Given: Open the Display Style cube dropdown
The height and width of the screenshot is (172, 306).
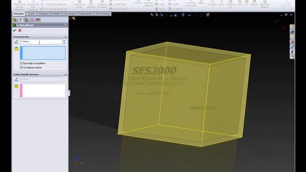Looking at the screenshot, I should click(183, 15).
